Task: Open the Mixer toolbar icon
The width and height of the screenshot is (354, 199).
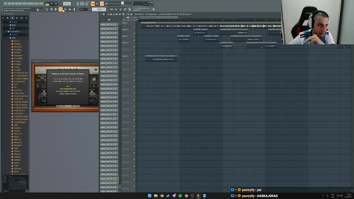Action: (65, 9)
